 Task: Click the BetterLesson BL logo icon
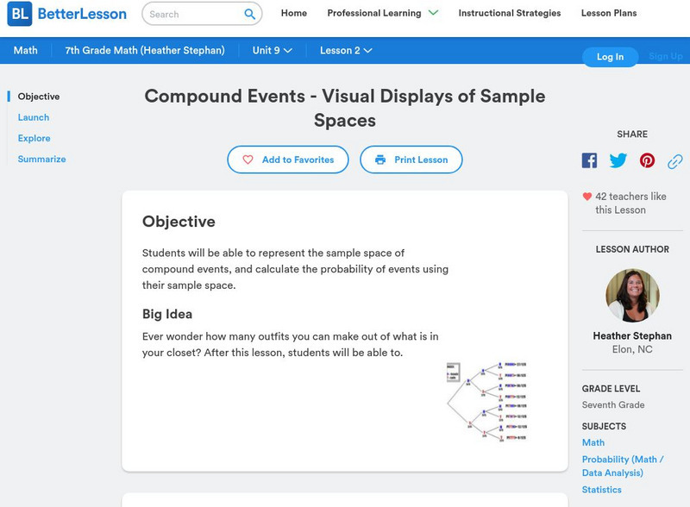21,14
